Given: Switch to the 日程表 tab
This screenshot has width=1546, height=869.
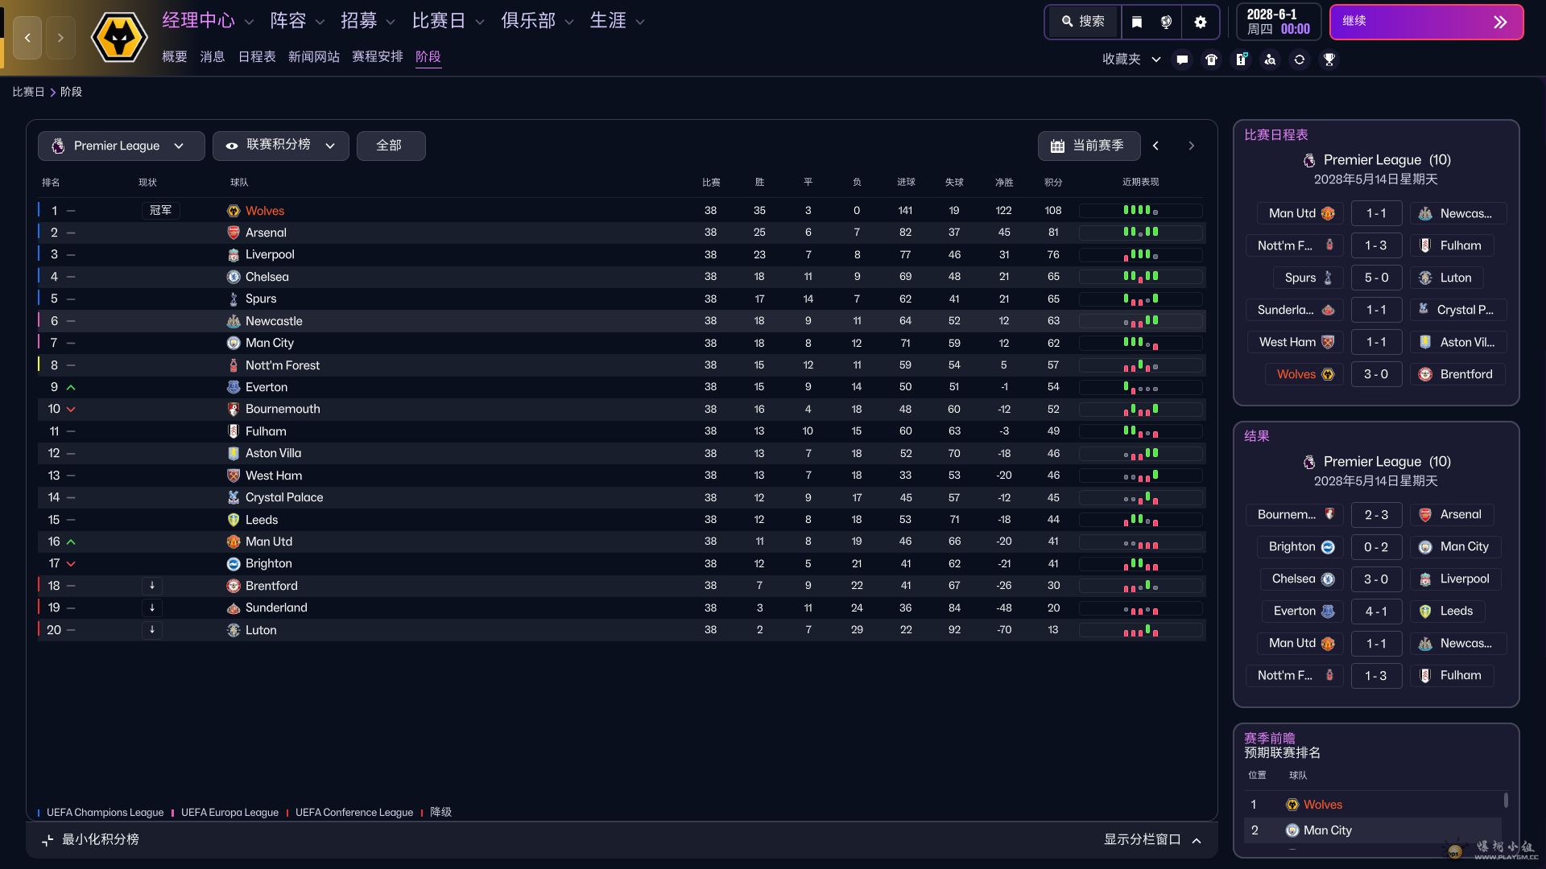Looking at the screenshot, I should click(x=257, y=56).
